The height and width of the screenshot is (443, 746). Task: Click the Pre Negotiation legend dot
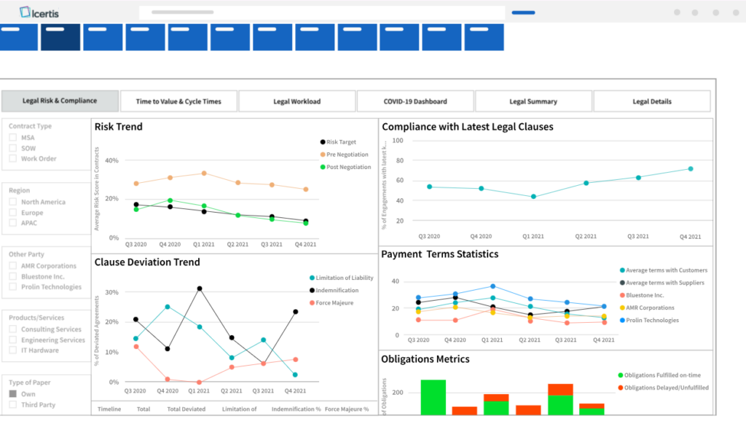(321, 154)
